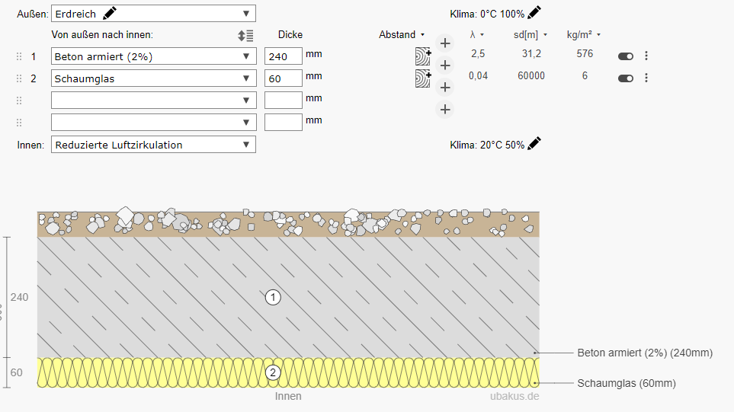Select layer marker 2 in the drawing
The width and height of the screenshot is (734, 412).
pos(273,372)
